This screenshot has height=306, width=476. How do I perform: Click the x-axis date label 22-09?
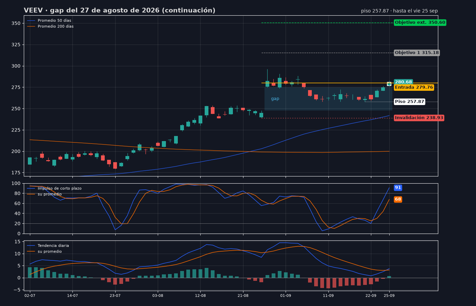pyautogui.click(x=371, y=296)
